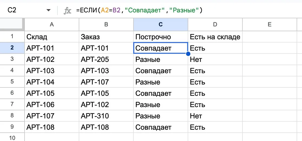Select cell A9 containing APT-108
Image resolution: width=302 pixels, height=141 pixels.
52,127
